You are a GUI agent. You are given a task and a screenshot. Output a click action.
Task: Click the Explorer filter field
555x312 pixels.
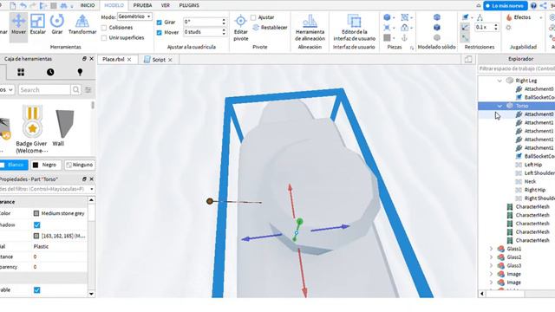click(517, 68)
